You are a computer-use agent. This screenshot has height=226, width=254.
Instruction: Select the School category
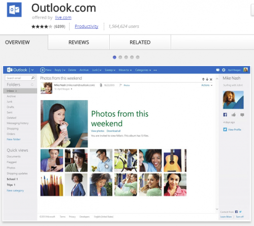point(12,179)
